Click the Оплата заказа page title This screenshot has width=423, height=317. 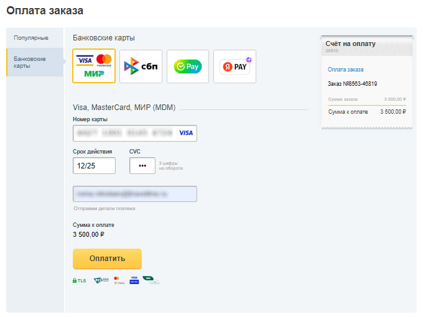[45, 11]
